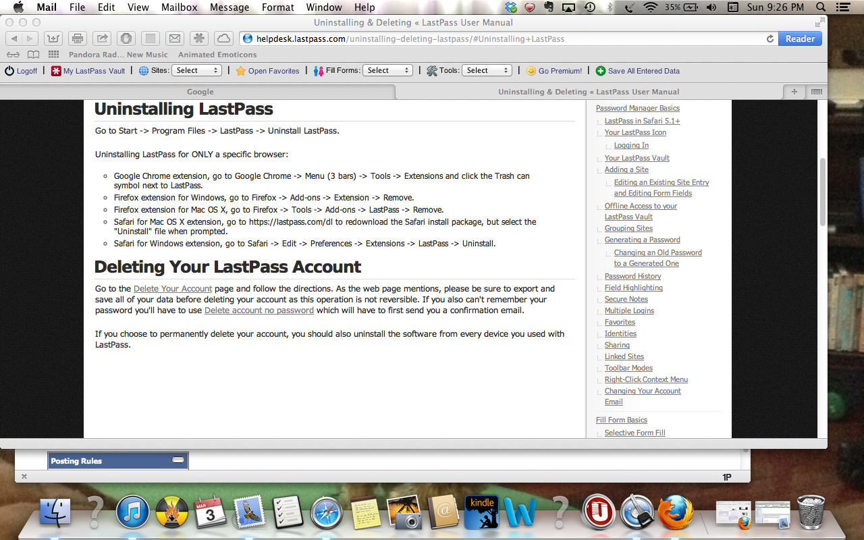Open Secure Notes sidebar link
Image resolution: width=864 pixels, height=540 pixels.
click(626, 299)
